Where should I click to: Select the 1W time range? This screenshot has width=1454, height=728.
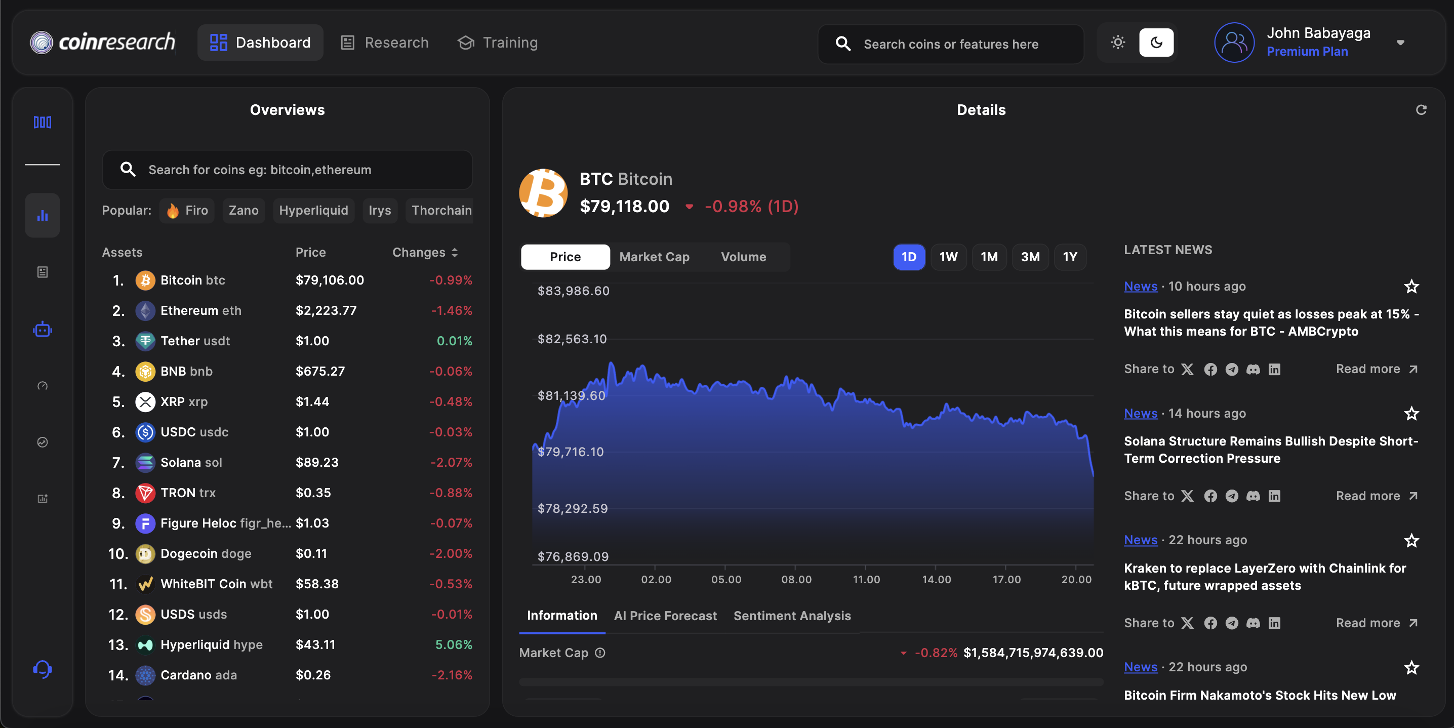[x=948, y=257]
